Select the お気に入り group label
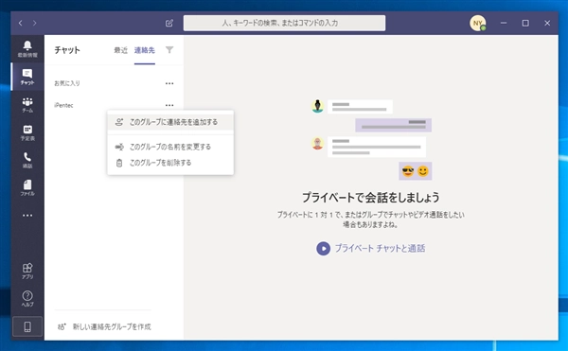The image size is (568, 351). (67, 83)
